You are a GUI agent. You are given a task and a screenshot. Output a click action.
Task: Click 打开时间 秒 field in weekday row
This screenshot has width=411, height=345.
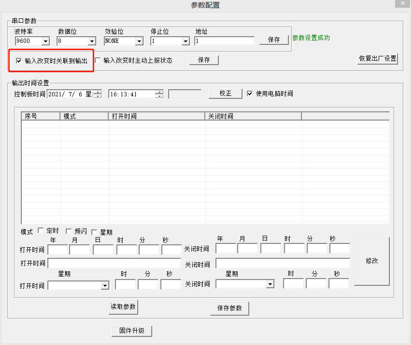click(171, 284)
